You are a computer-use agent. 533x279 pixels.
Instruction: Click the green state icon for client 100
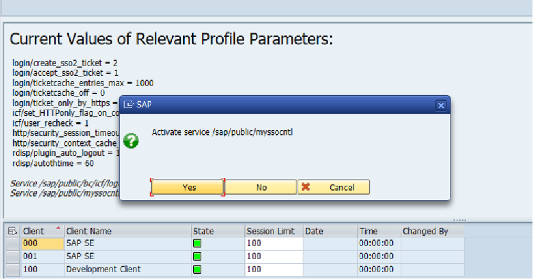pyautogui.click(x=197, y=270)
